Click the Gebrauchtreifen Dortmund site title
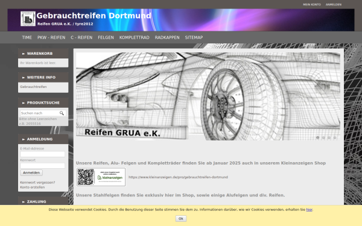This screenshot has width=362, height=226. coord(94,16)
